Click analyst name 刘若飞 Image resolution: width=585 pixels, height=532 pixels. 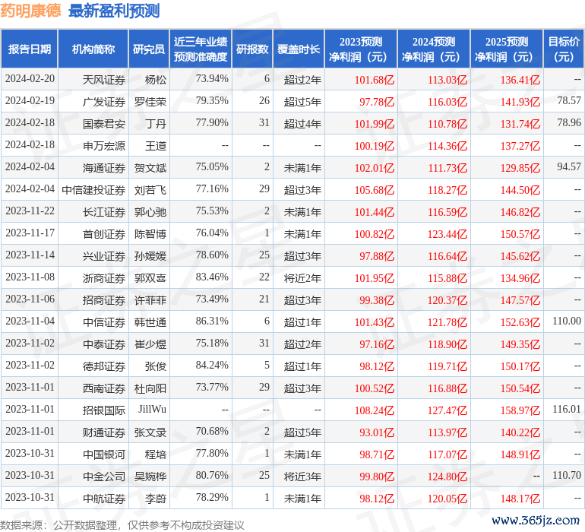(x=150, y=190)
